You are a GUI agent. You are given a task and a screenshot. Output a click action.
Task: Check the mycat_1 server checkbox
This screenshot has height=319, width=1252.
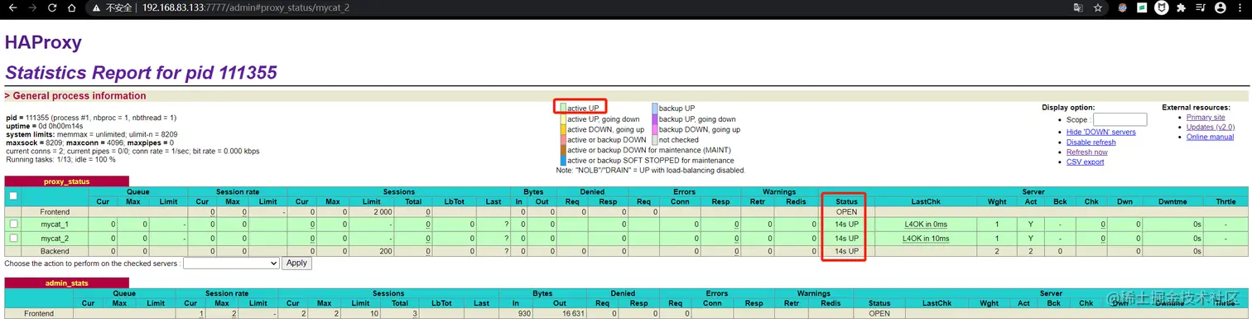12,224
